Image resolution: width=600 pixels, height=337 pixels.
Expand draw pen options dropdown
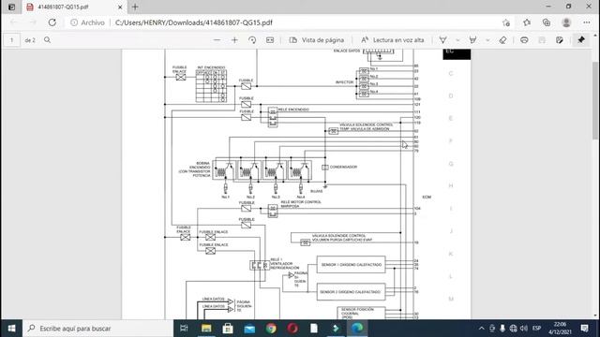457,39
